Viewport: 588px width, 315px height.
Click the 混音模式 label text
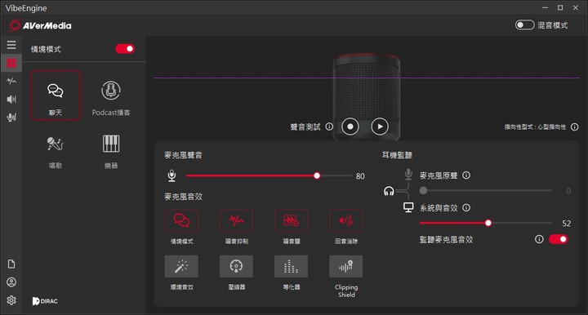553,25
